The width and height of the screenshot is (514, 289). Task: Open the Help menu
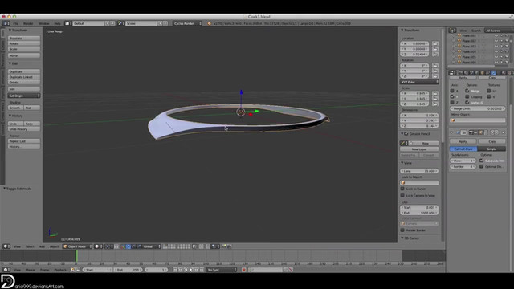(57, 23)
